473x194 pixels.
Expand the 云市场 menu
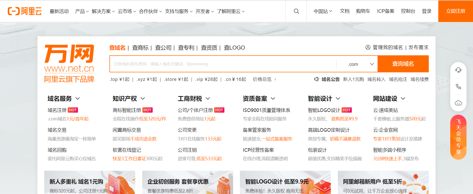pyautogui.click(x=127, y=11)
